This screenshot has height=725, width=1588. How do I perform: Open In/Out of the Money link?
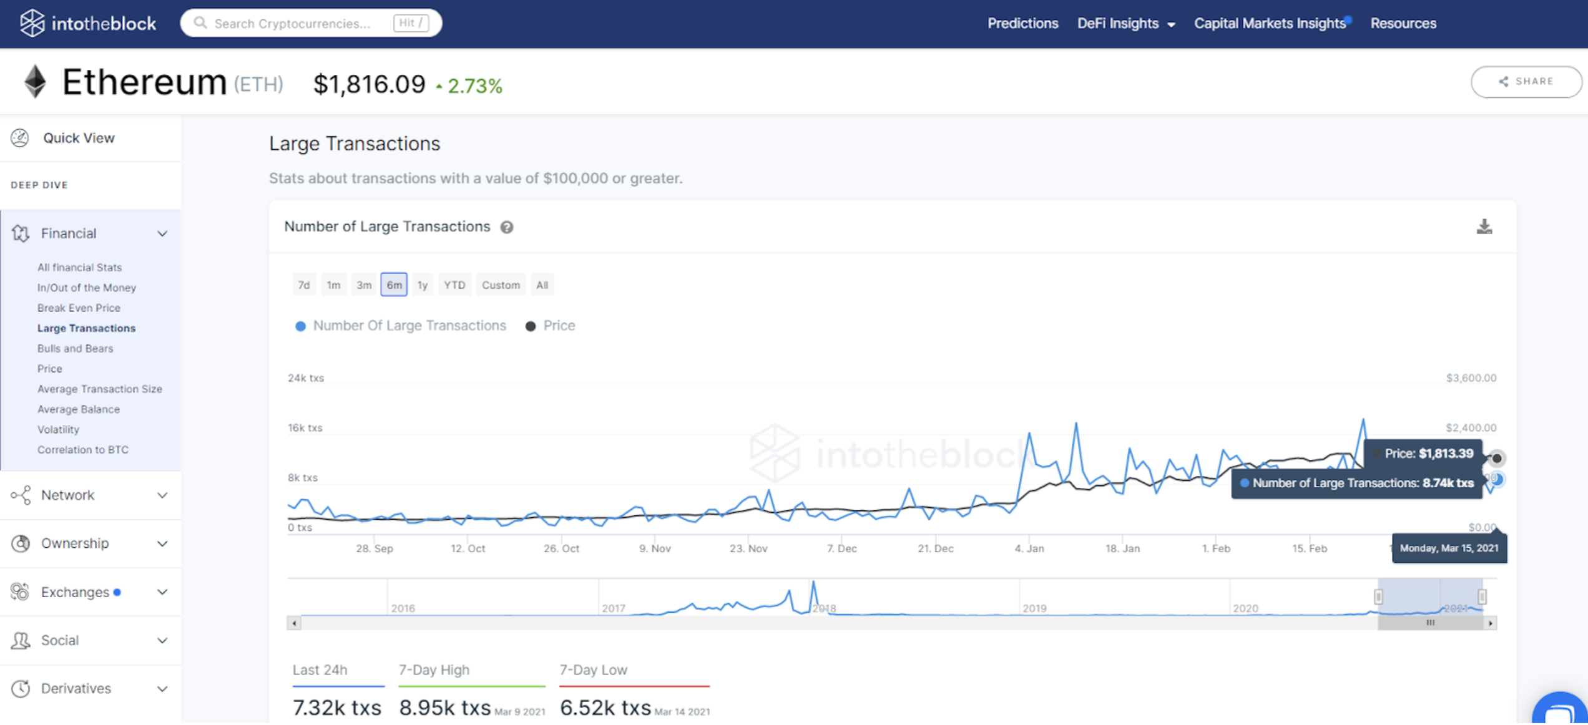point(86,288)
